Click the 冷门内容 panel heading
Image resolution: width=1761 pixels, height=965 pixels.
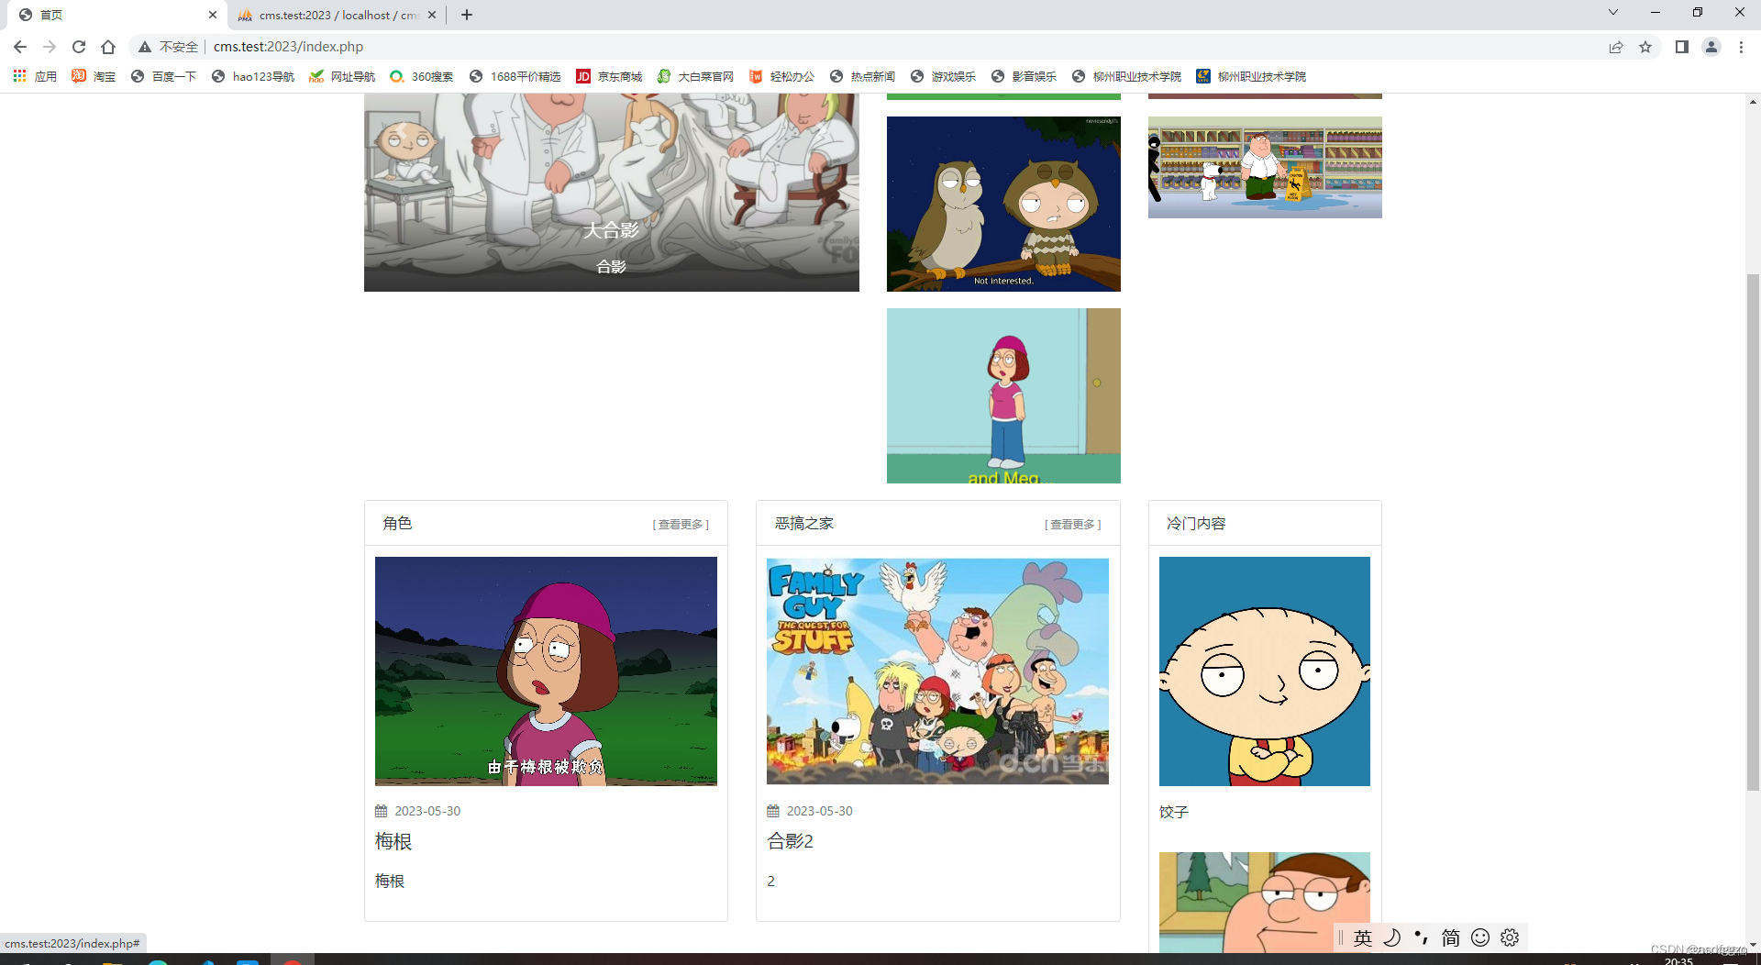click(1196, 523)
